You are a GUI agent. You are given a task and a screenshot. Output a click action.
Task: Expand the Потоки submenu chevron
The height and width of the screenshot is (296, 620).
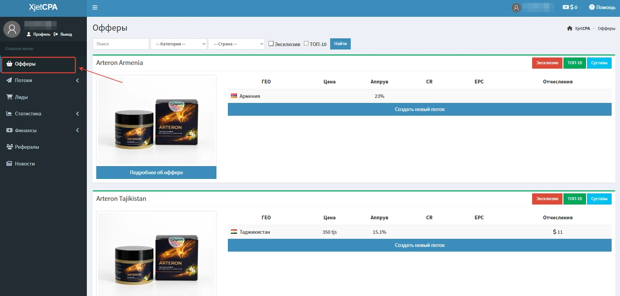click(x=77, y=80)
